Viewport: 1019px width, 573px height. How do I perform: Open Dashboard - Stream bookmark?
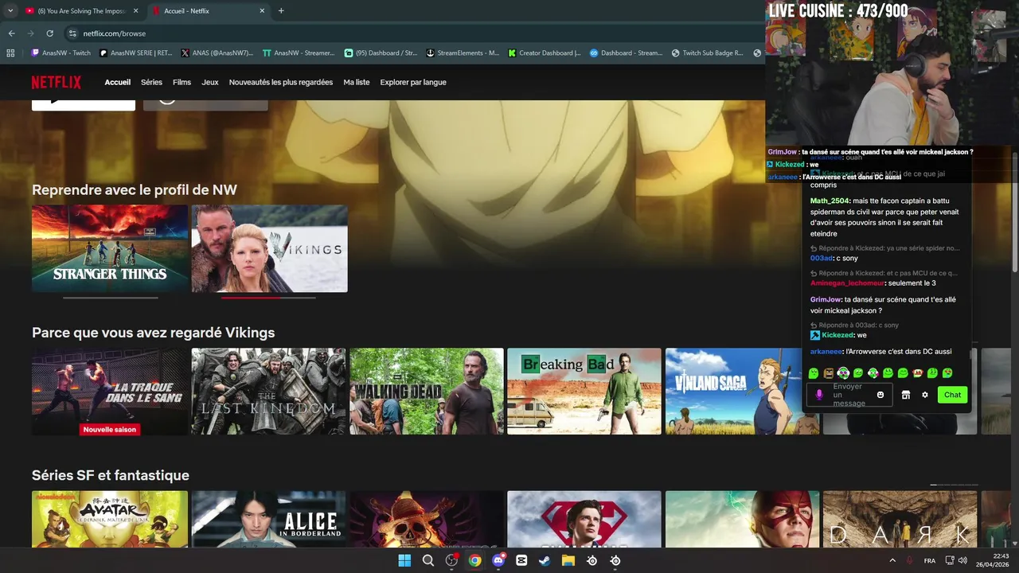626,53
